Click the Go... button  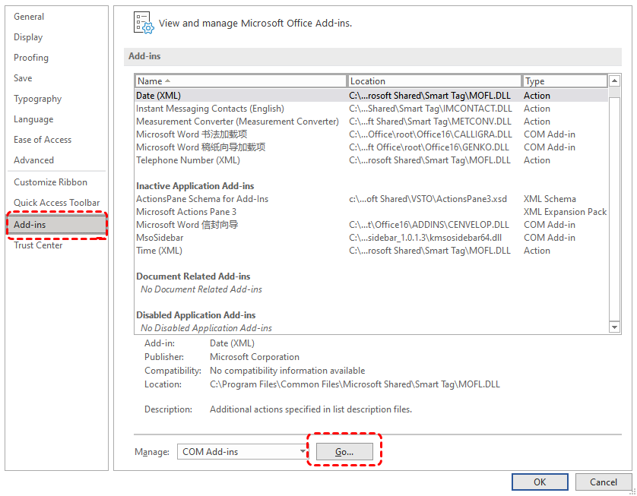[344, 452]
